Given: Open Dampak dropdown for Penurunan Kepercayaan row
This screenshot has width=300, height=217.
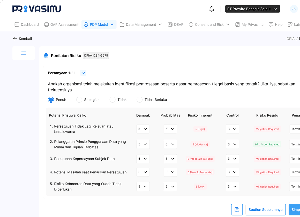Looking at the screenshot, I should click(x=143, y=159).
